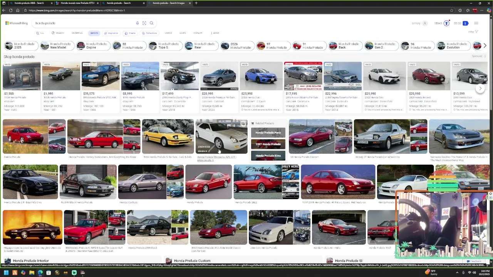Open Honda Prelude Custom related search

point(192,261)
